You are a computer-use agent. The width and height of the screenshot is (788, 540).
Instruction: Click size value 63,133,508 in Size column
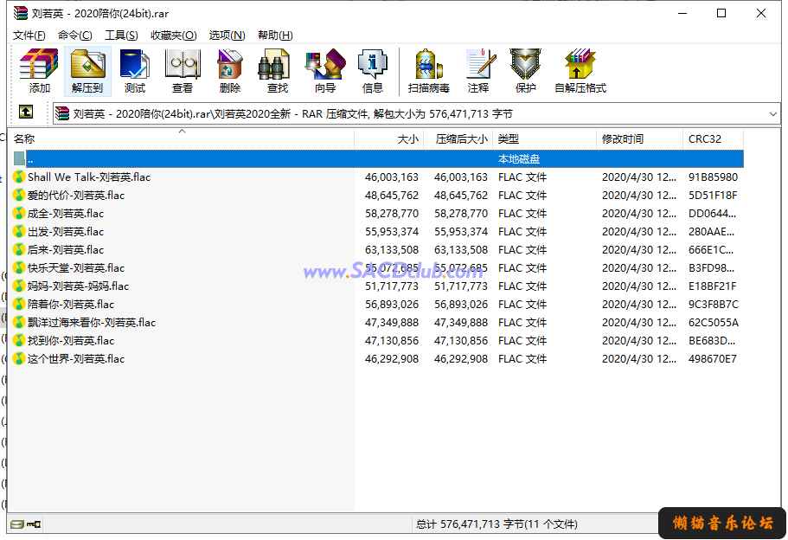click(392, 249)
